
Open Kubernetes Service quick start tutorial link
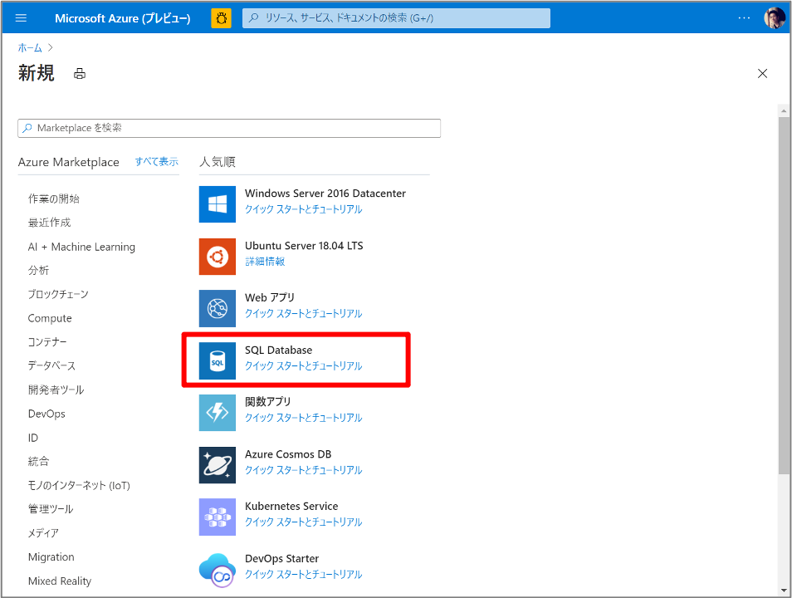point(304,522)
